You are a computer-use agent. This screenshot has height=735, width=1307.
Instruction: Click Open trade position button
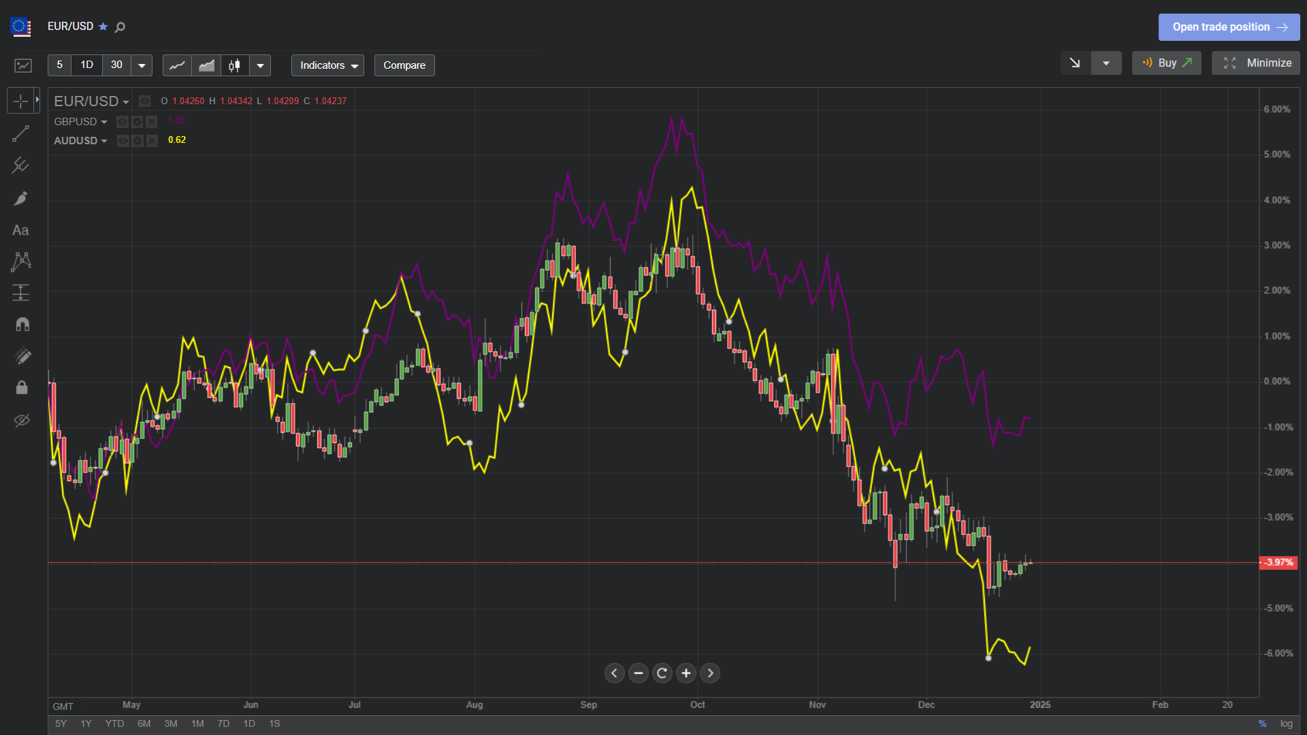1229,27
